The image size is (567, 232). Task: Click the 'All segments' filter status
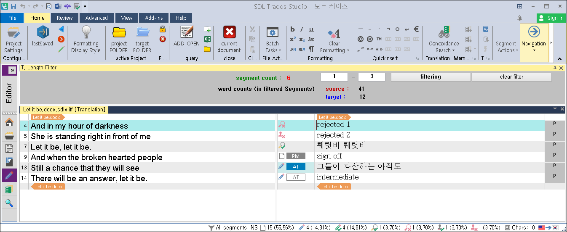227,228
